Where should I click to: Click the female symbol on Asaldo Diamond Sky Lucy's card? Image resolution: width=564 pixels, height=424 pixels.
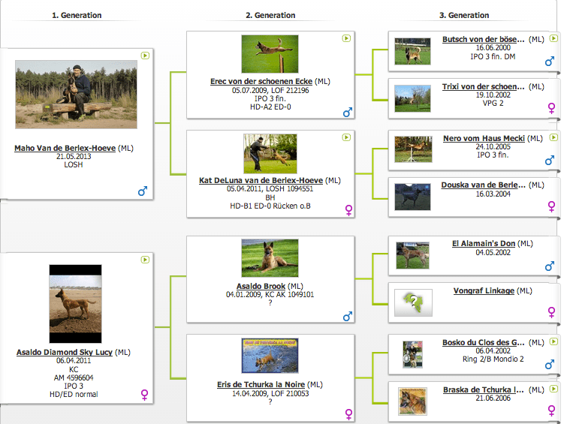(144, 394)
